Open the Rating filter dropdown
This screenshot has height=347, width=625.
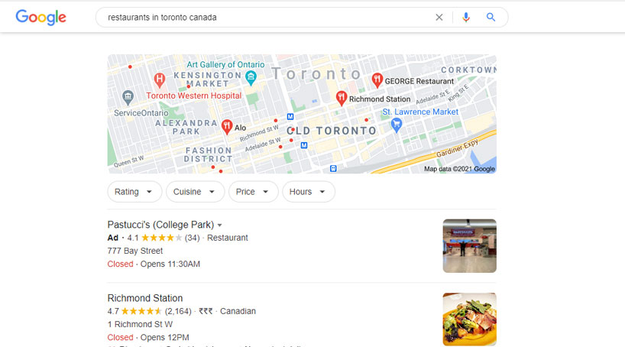click(134, 192)
